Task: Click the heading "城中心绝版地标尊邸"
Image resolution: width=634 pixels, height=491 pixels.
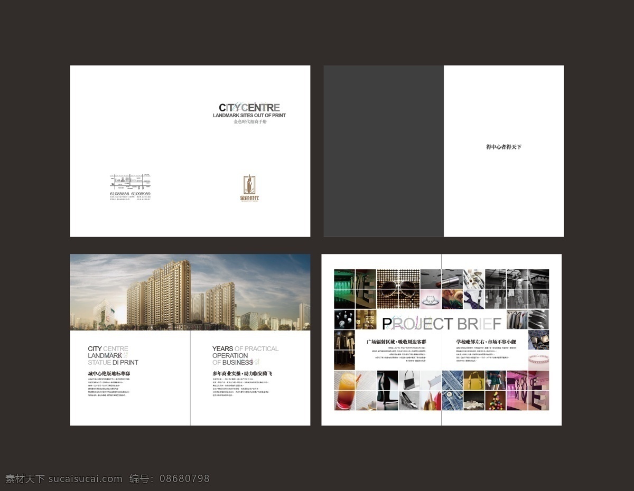Action: [x=109, y=374]
